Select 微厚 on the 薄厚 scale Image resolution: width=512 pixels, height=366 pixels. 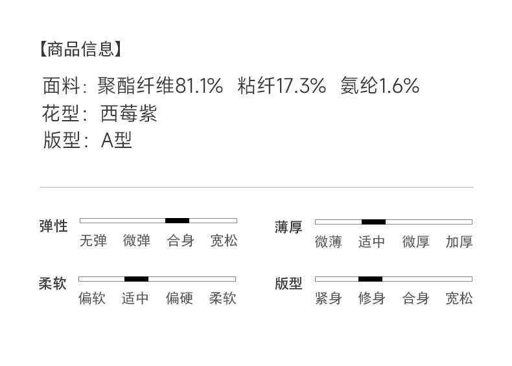[415, 242]
